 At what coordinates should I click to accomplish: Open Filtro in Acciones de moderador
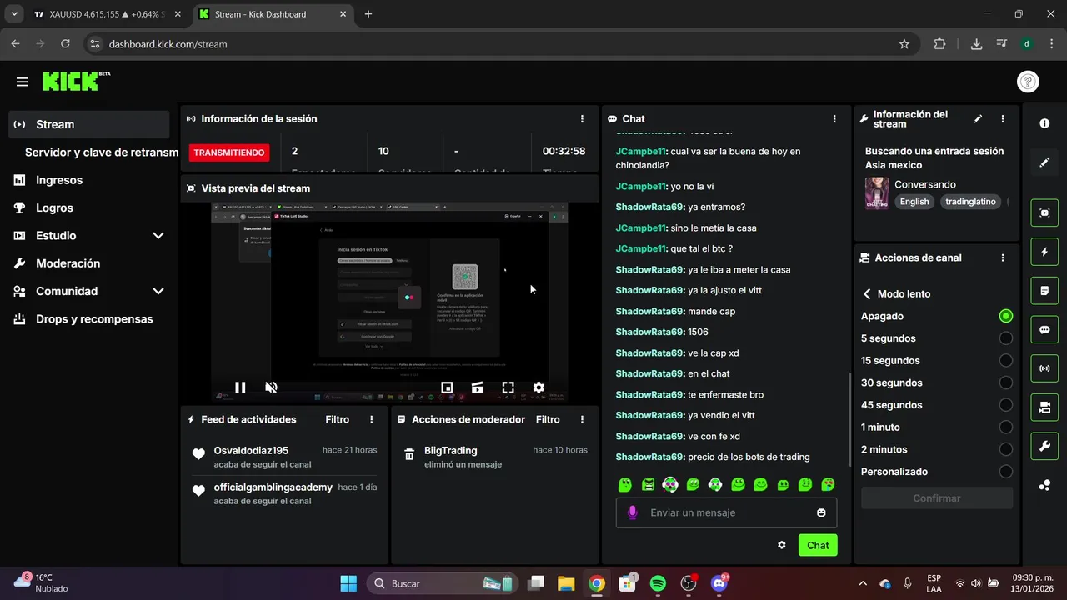point(548,419)
